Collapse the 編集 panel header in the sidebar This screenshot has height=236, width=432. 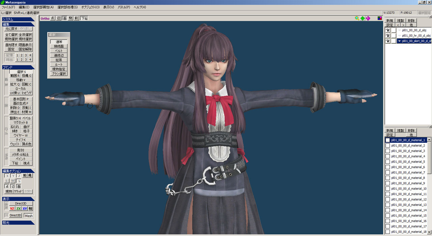tap(18, 24)
